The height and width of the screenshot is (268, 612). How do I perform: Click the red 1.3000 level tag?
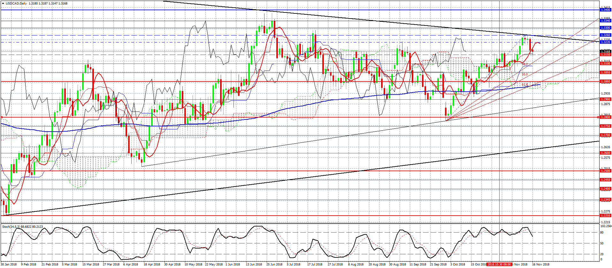click(x=605, y=81)
